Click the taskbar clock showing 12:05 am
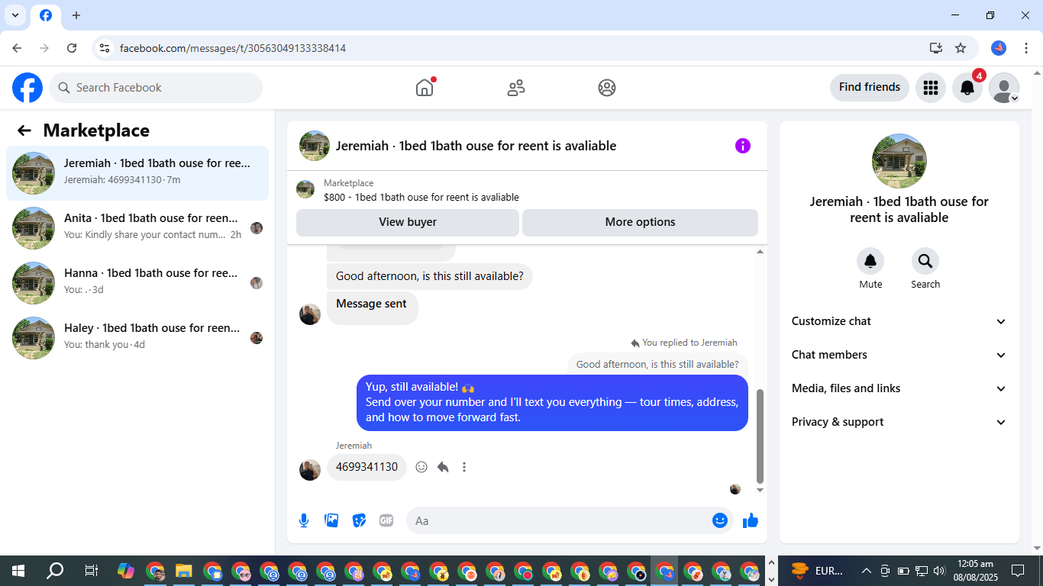 coord(977,571)
